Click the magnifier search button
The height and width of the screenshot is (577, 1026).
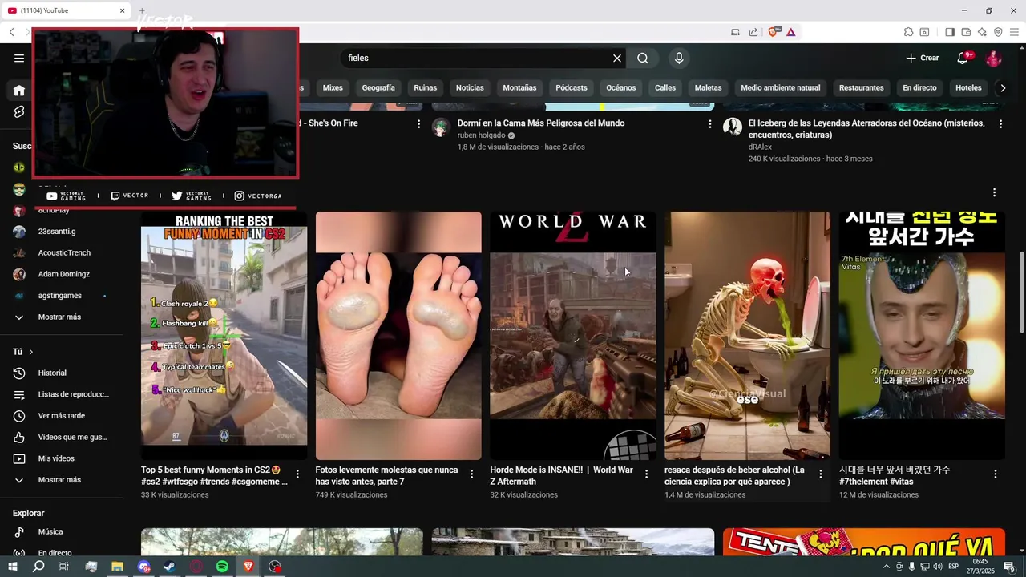click(x=643, y=58)
